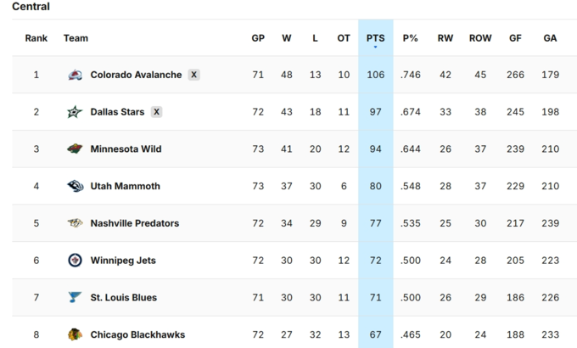Sort by the ROW column header

point(480,38)
